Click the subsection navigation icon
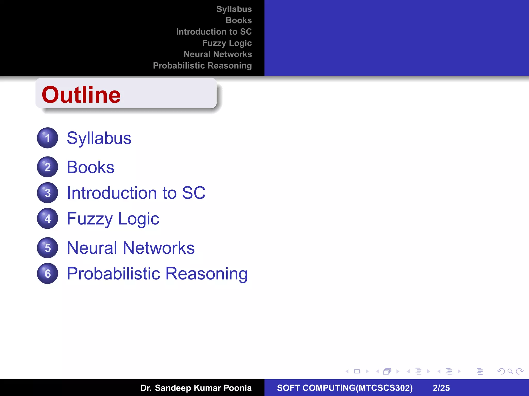The height and width of the screenshot is (396, 529). pyautogui.click(x=418, y=371)
